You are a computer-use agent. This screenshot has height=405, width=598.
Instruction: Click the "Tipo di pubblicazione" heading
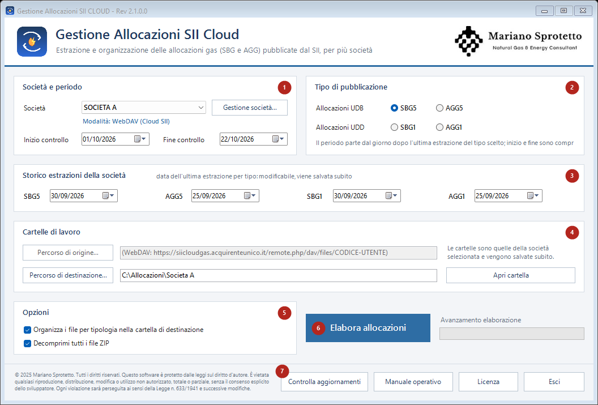tap(351, 87)
